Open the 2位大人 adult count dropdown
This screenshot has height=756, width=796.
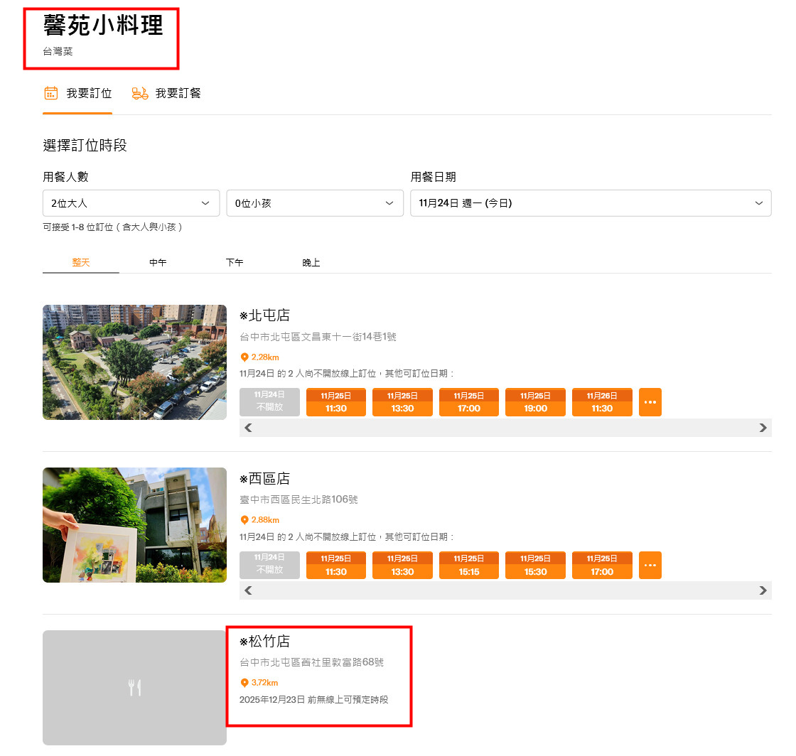(131, 203)
